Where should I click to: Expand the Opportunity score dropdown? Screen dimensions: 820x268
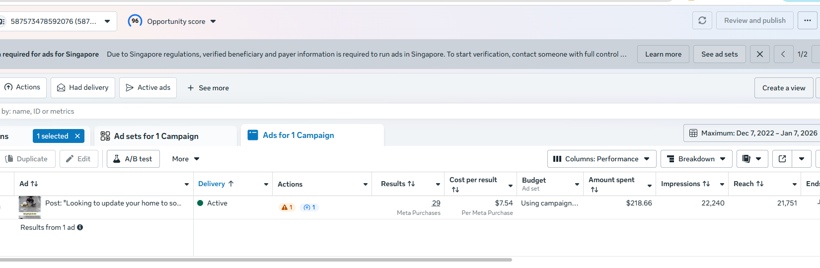(213, 21)
